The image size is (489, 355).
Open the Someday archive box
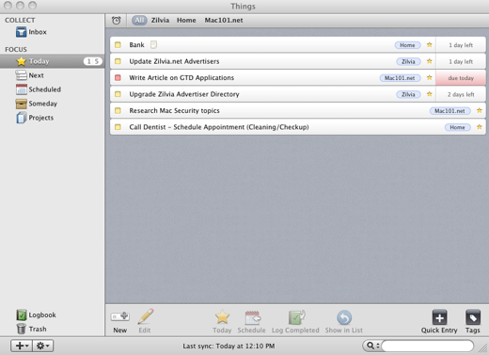coord(36,104)
